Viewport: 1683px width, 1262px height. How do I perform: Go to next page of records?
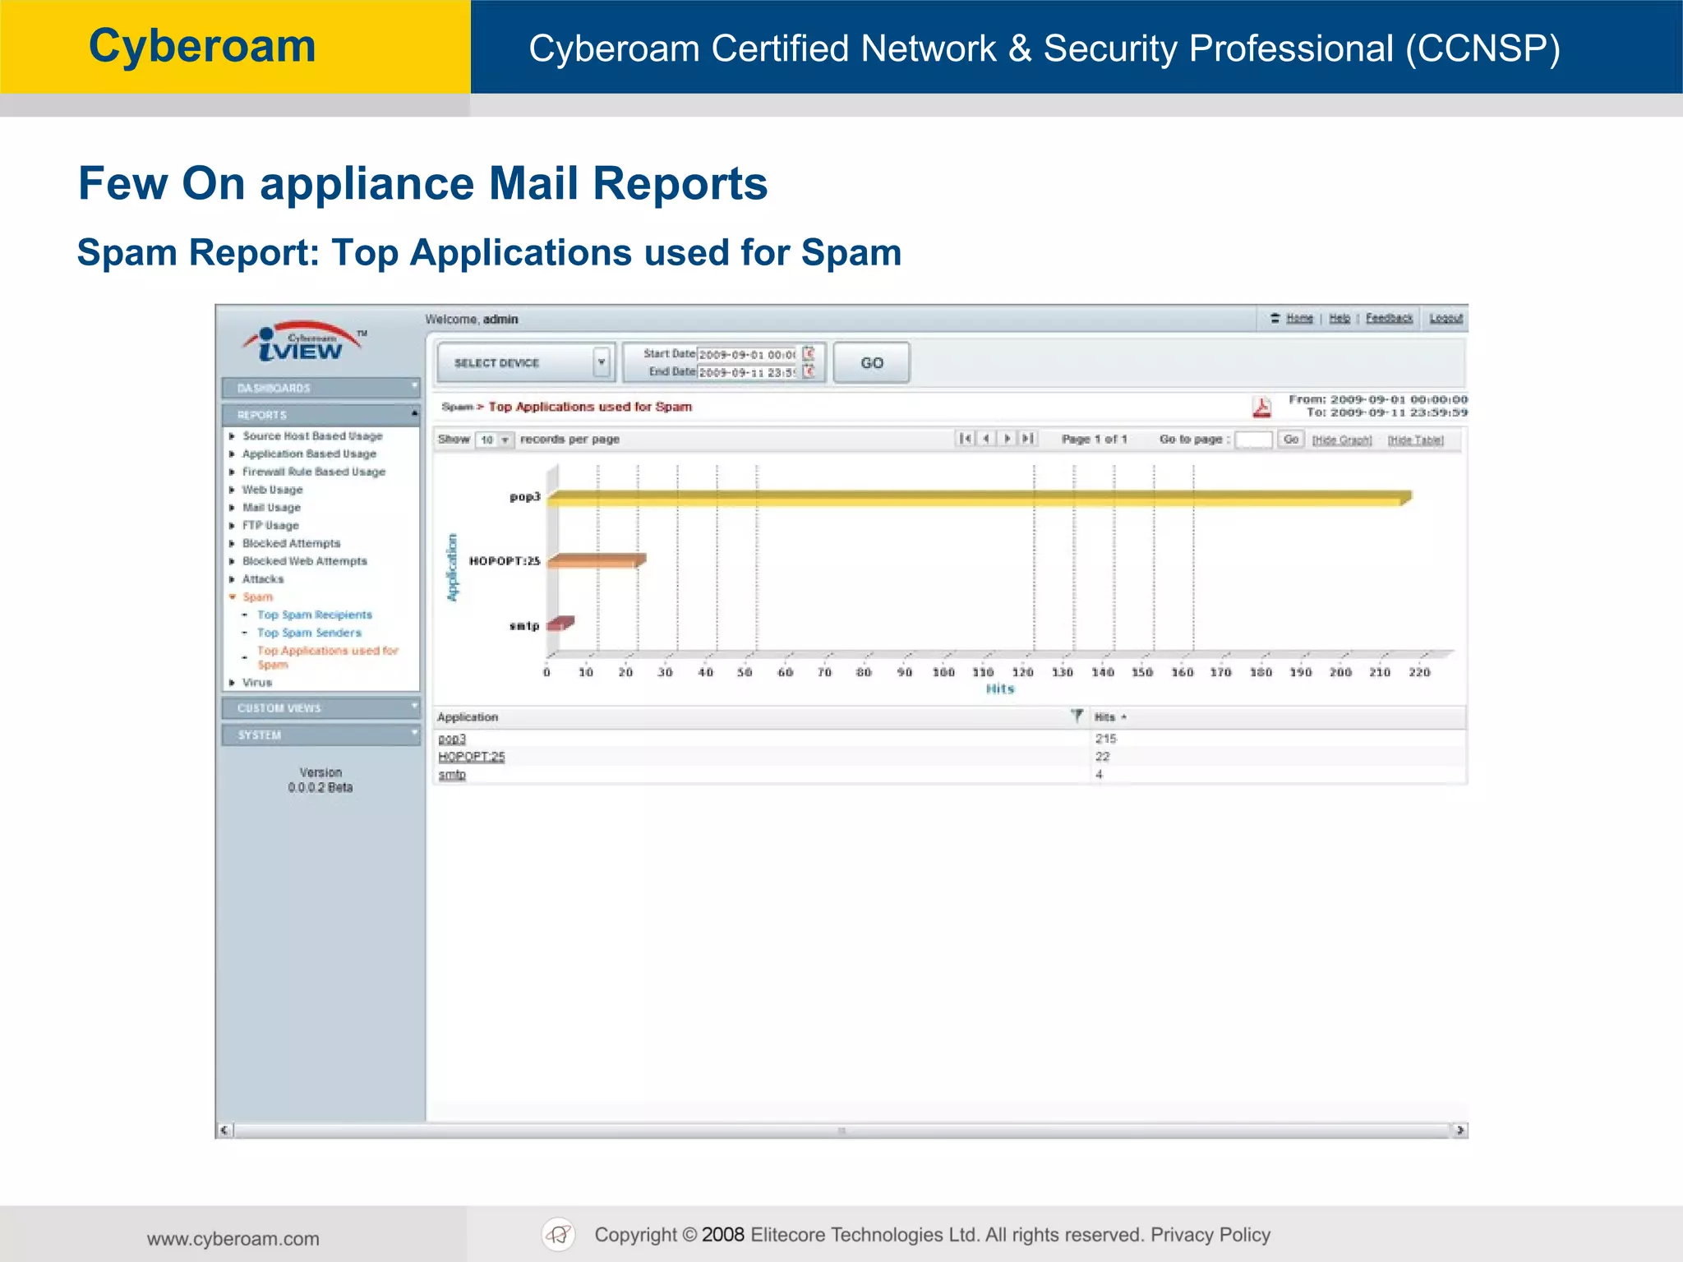[1007, 439]
